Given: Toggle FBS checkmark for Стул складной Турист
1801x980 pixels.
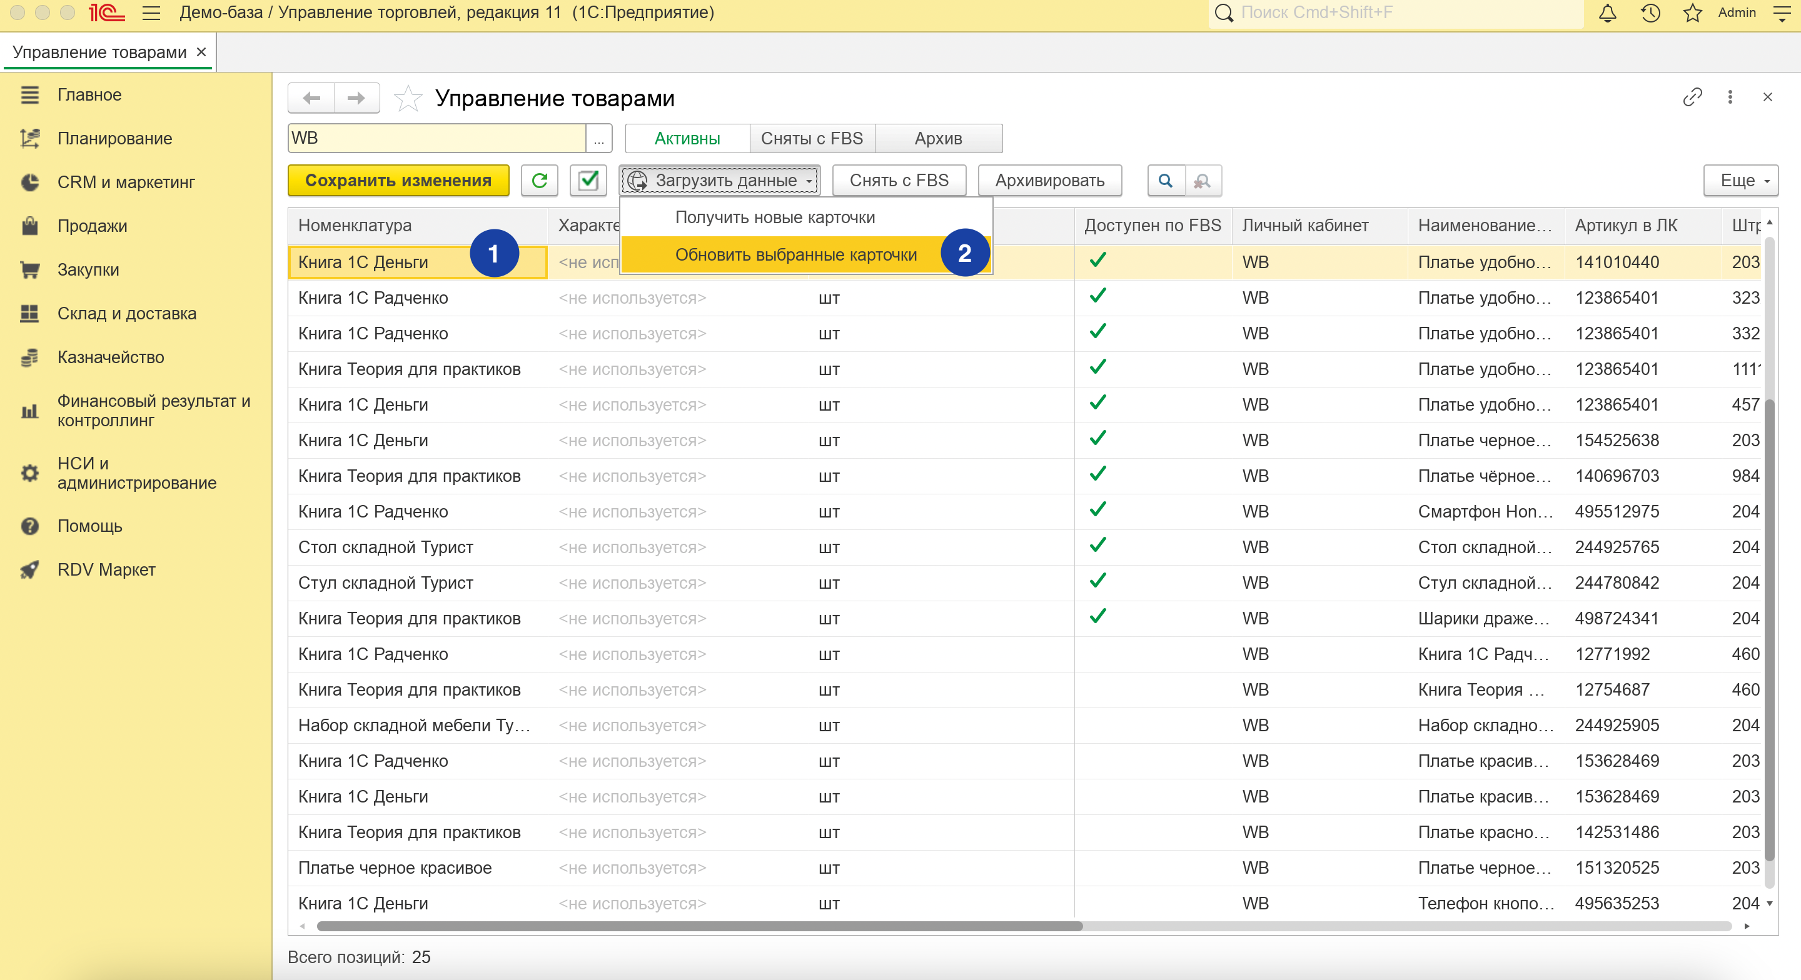Looking at the screenshot, I should [x=1097, y=581].
